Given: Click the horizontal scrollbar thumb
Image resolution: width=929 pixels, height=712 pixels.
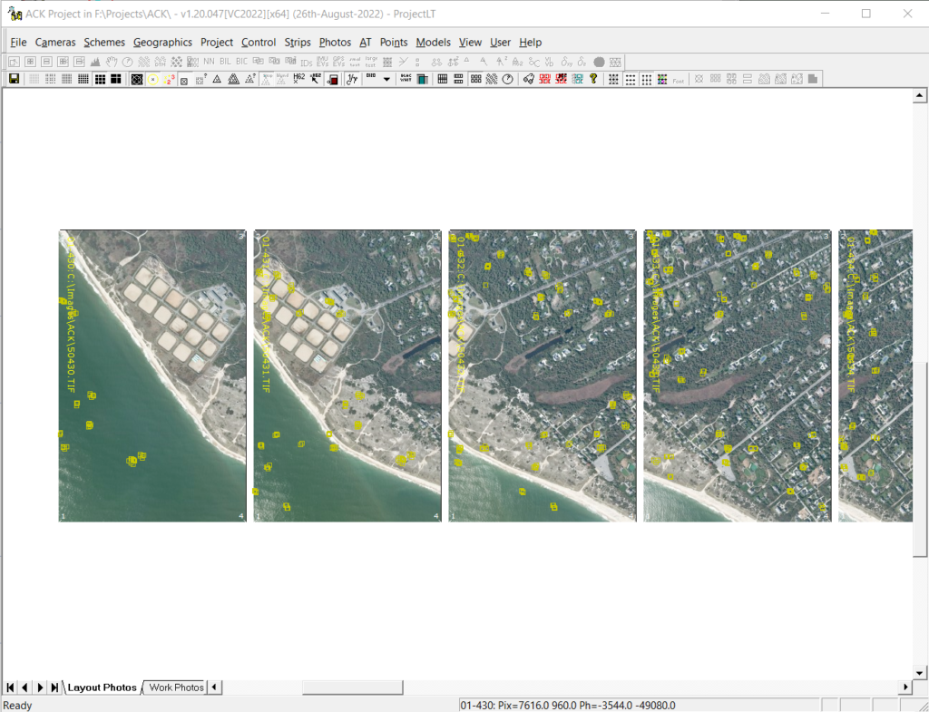Looking at the screenshot, I should click(353, 688).
